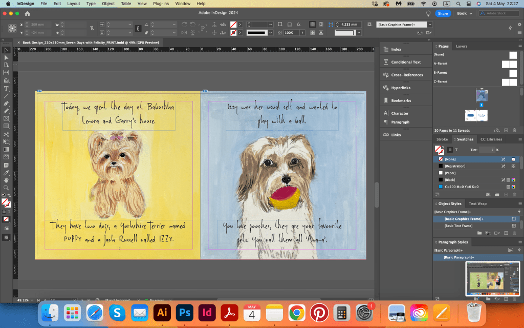The height and width of the screenshot is (328, 524).
Task: Delete selected page using Pages trash icon
Action: [x=514, y=130]
